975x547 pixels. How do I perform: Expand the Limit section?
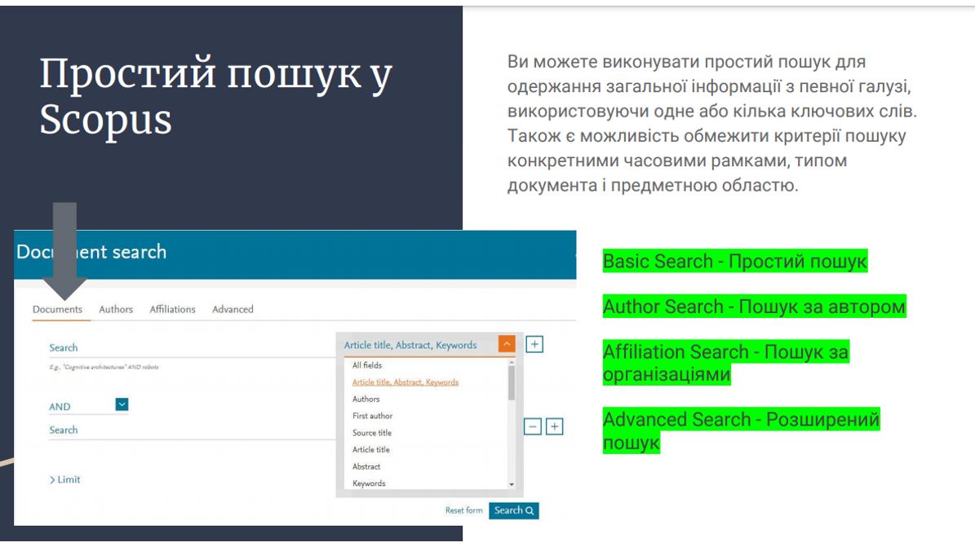(64, 479)
